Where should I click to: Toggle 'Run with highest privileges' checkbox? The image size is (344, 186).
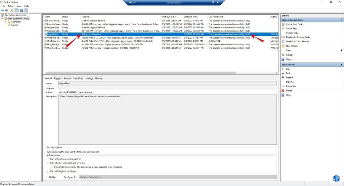point(48,171)
